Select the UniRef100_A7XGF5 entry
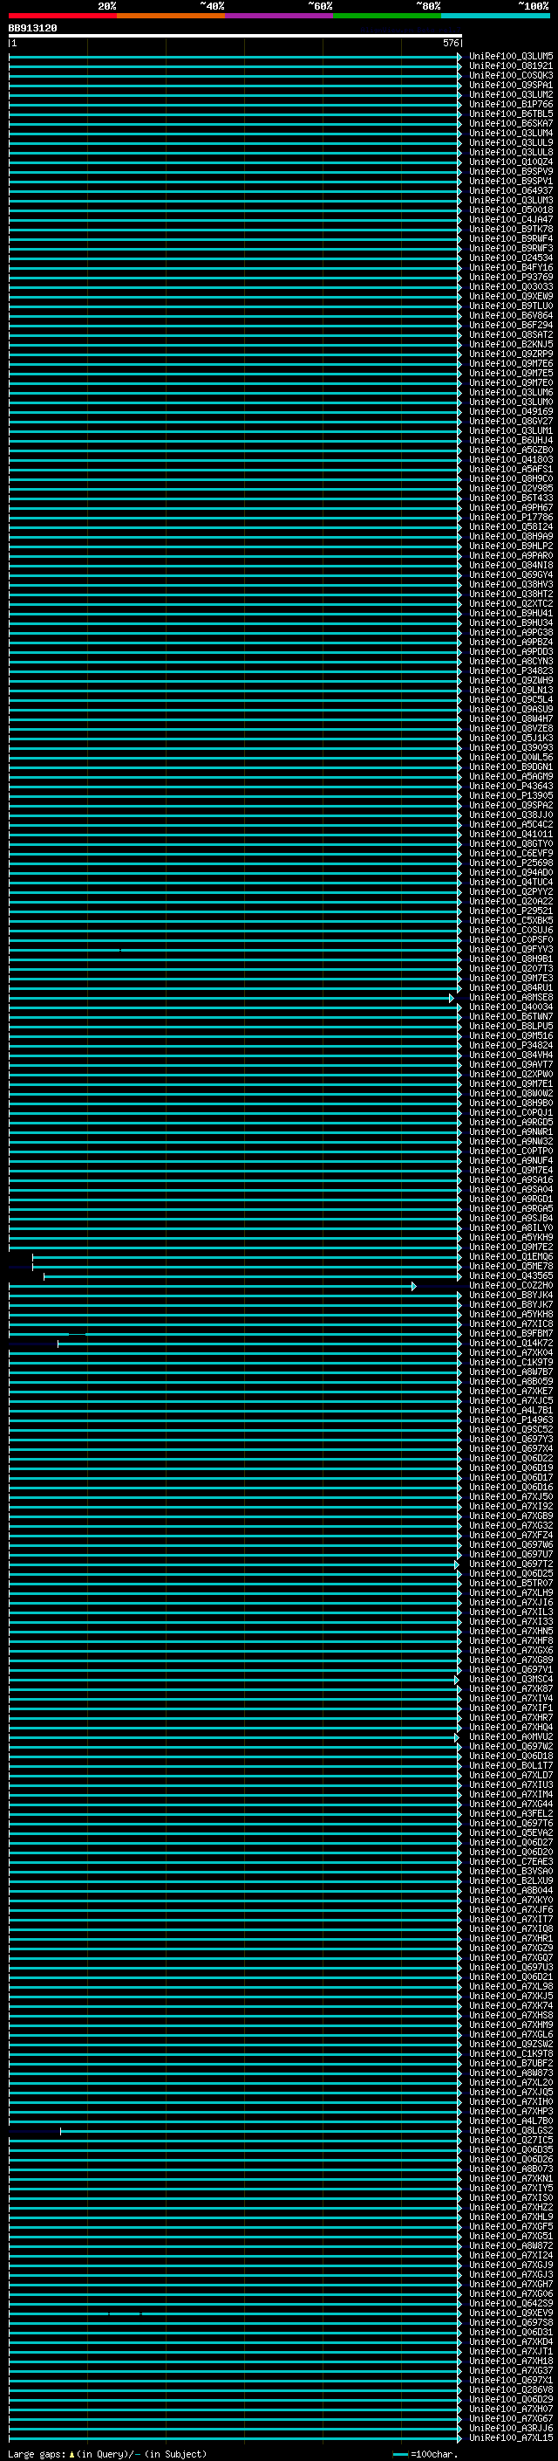Image resolution: width=558 pixels, height=2461 pixels. point(511,2227)
